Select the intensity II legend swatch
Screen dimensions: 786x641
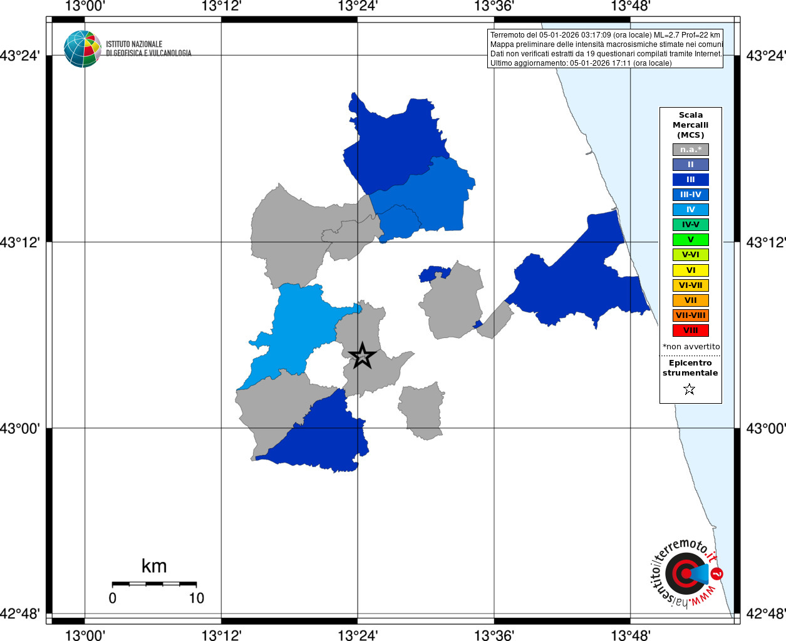tap(691, 165)
